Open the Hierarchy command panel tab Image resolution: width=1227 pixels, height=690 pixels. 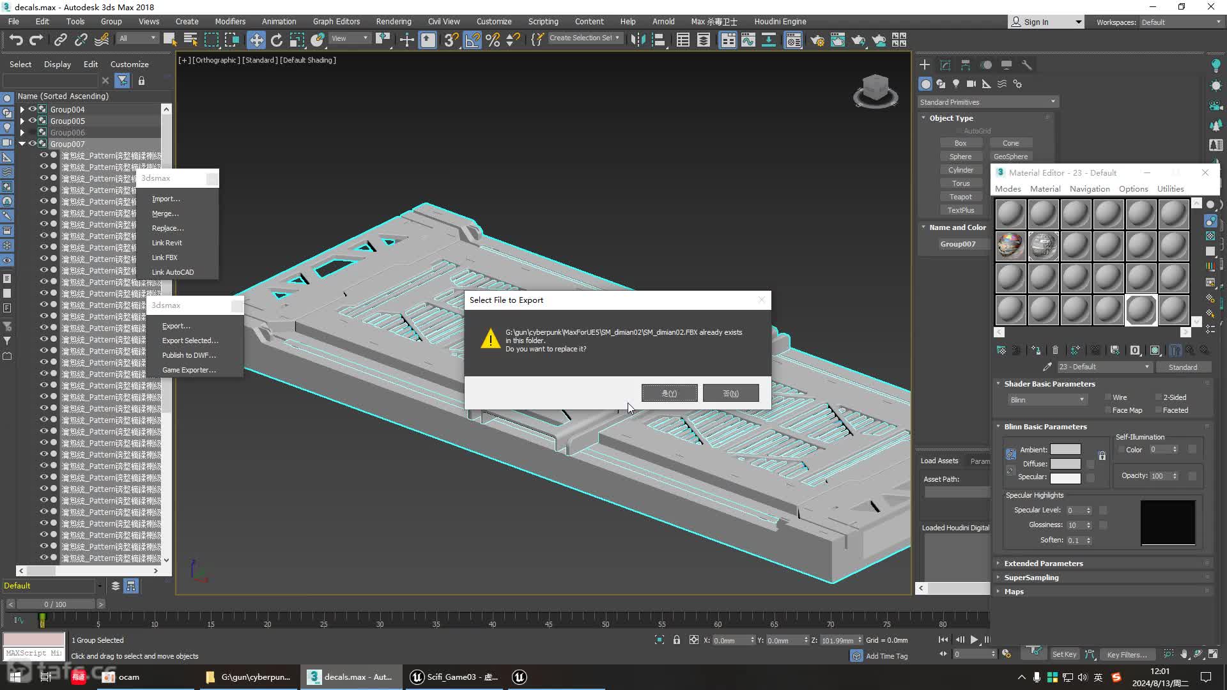pos(966,65)
